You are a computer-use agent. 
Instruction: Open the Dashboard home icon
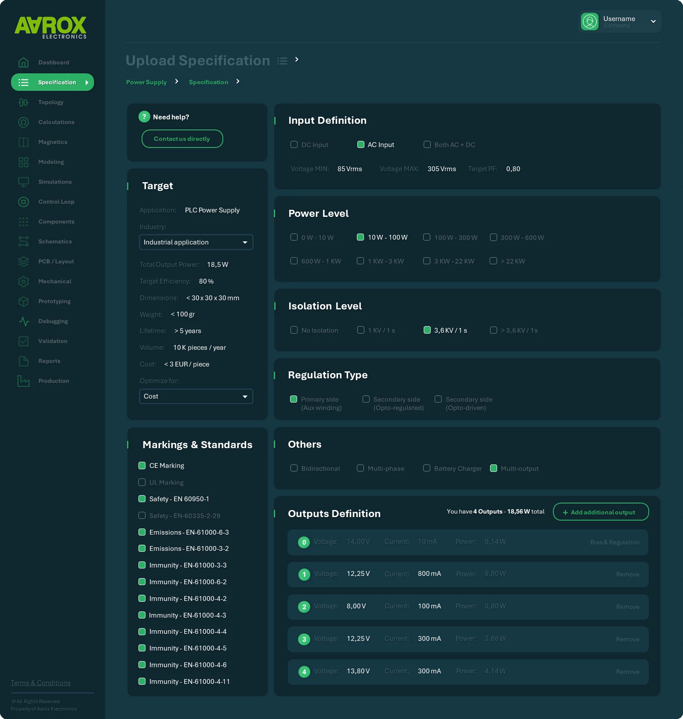(23, 62)
